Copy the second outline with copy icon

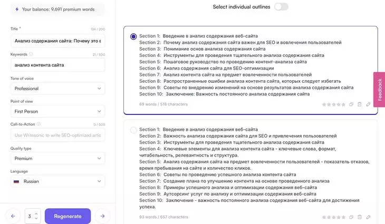click(x=351, y=217)
